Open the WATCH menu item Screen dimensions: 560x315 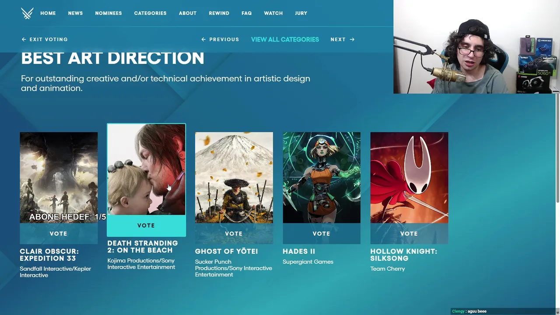pyautogui.click(x=273, y=13)
